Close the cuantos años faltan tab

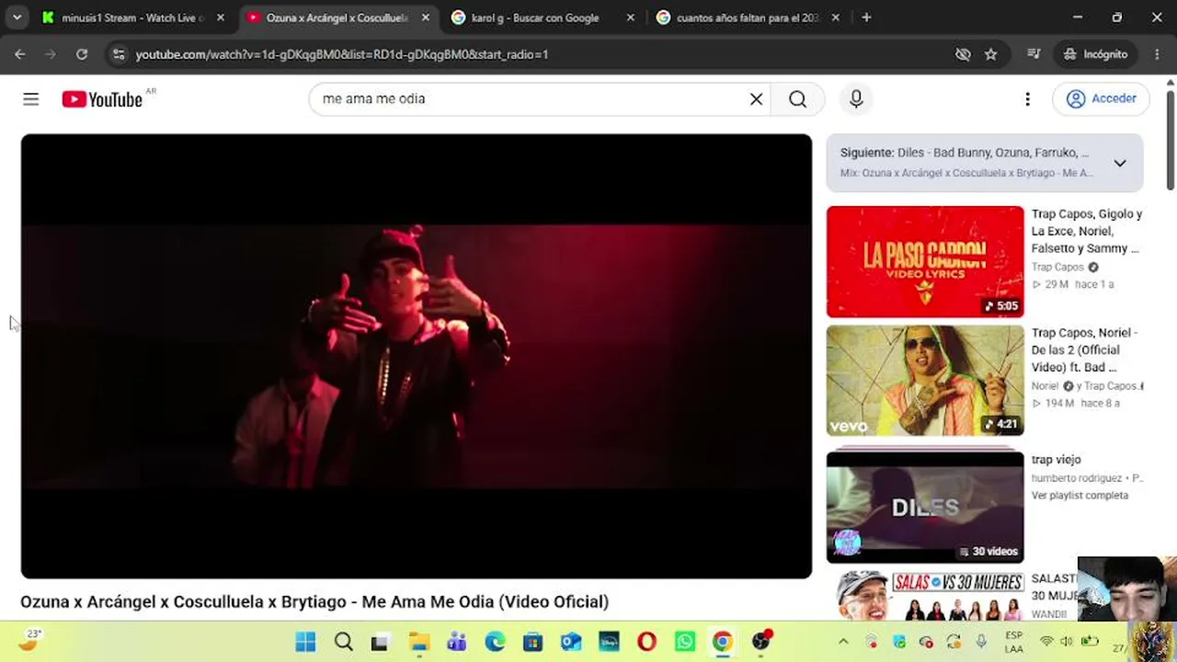point(835,17)
